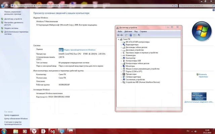Open the Действие menu

pos(128,31)
